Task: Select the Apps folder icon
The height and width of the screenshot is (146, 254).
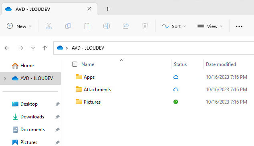Action: [x=79, y=77]
